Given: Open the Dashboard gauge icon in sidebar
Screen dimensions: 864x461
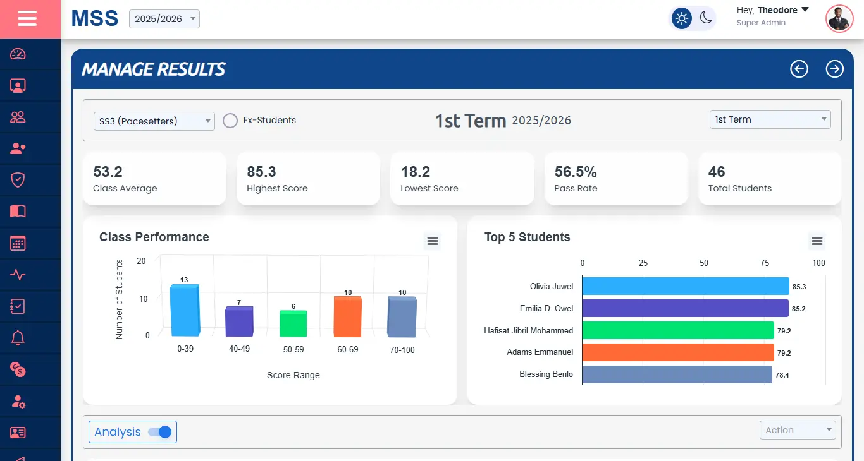Looking at the screenshot, I should pos(18,54).
